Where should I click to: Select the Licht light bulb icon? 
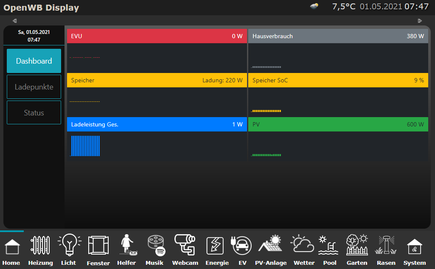click(69, 246)
